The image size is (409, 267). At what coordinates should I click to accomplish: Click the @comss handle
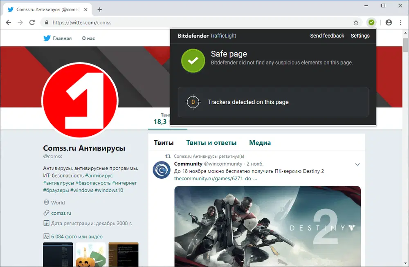[52, 157]
